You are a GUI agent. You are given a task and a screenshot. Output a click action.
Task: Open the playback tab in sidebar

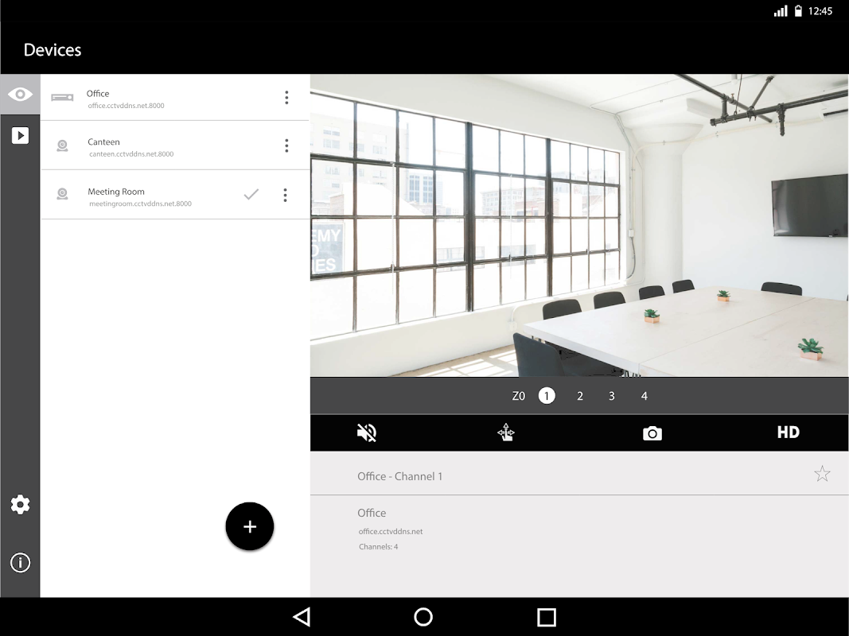[20, 135]
